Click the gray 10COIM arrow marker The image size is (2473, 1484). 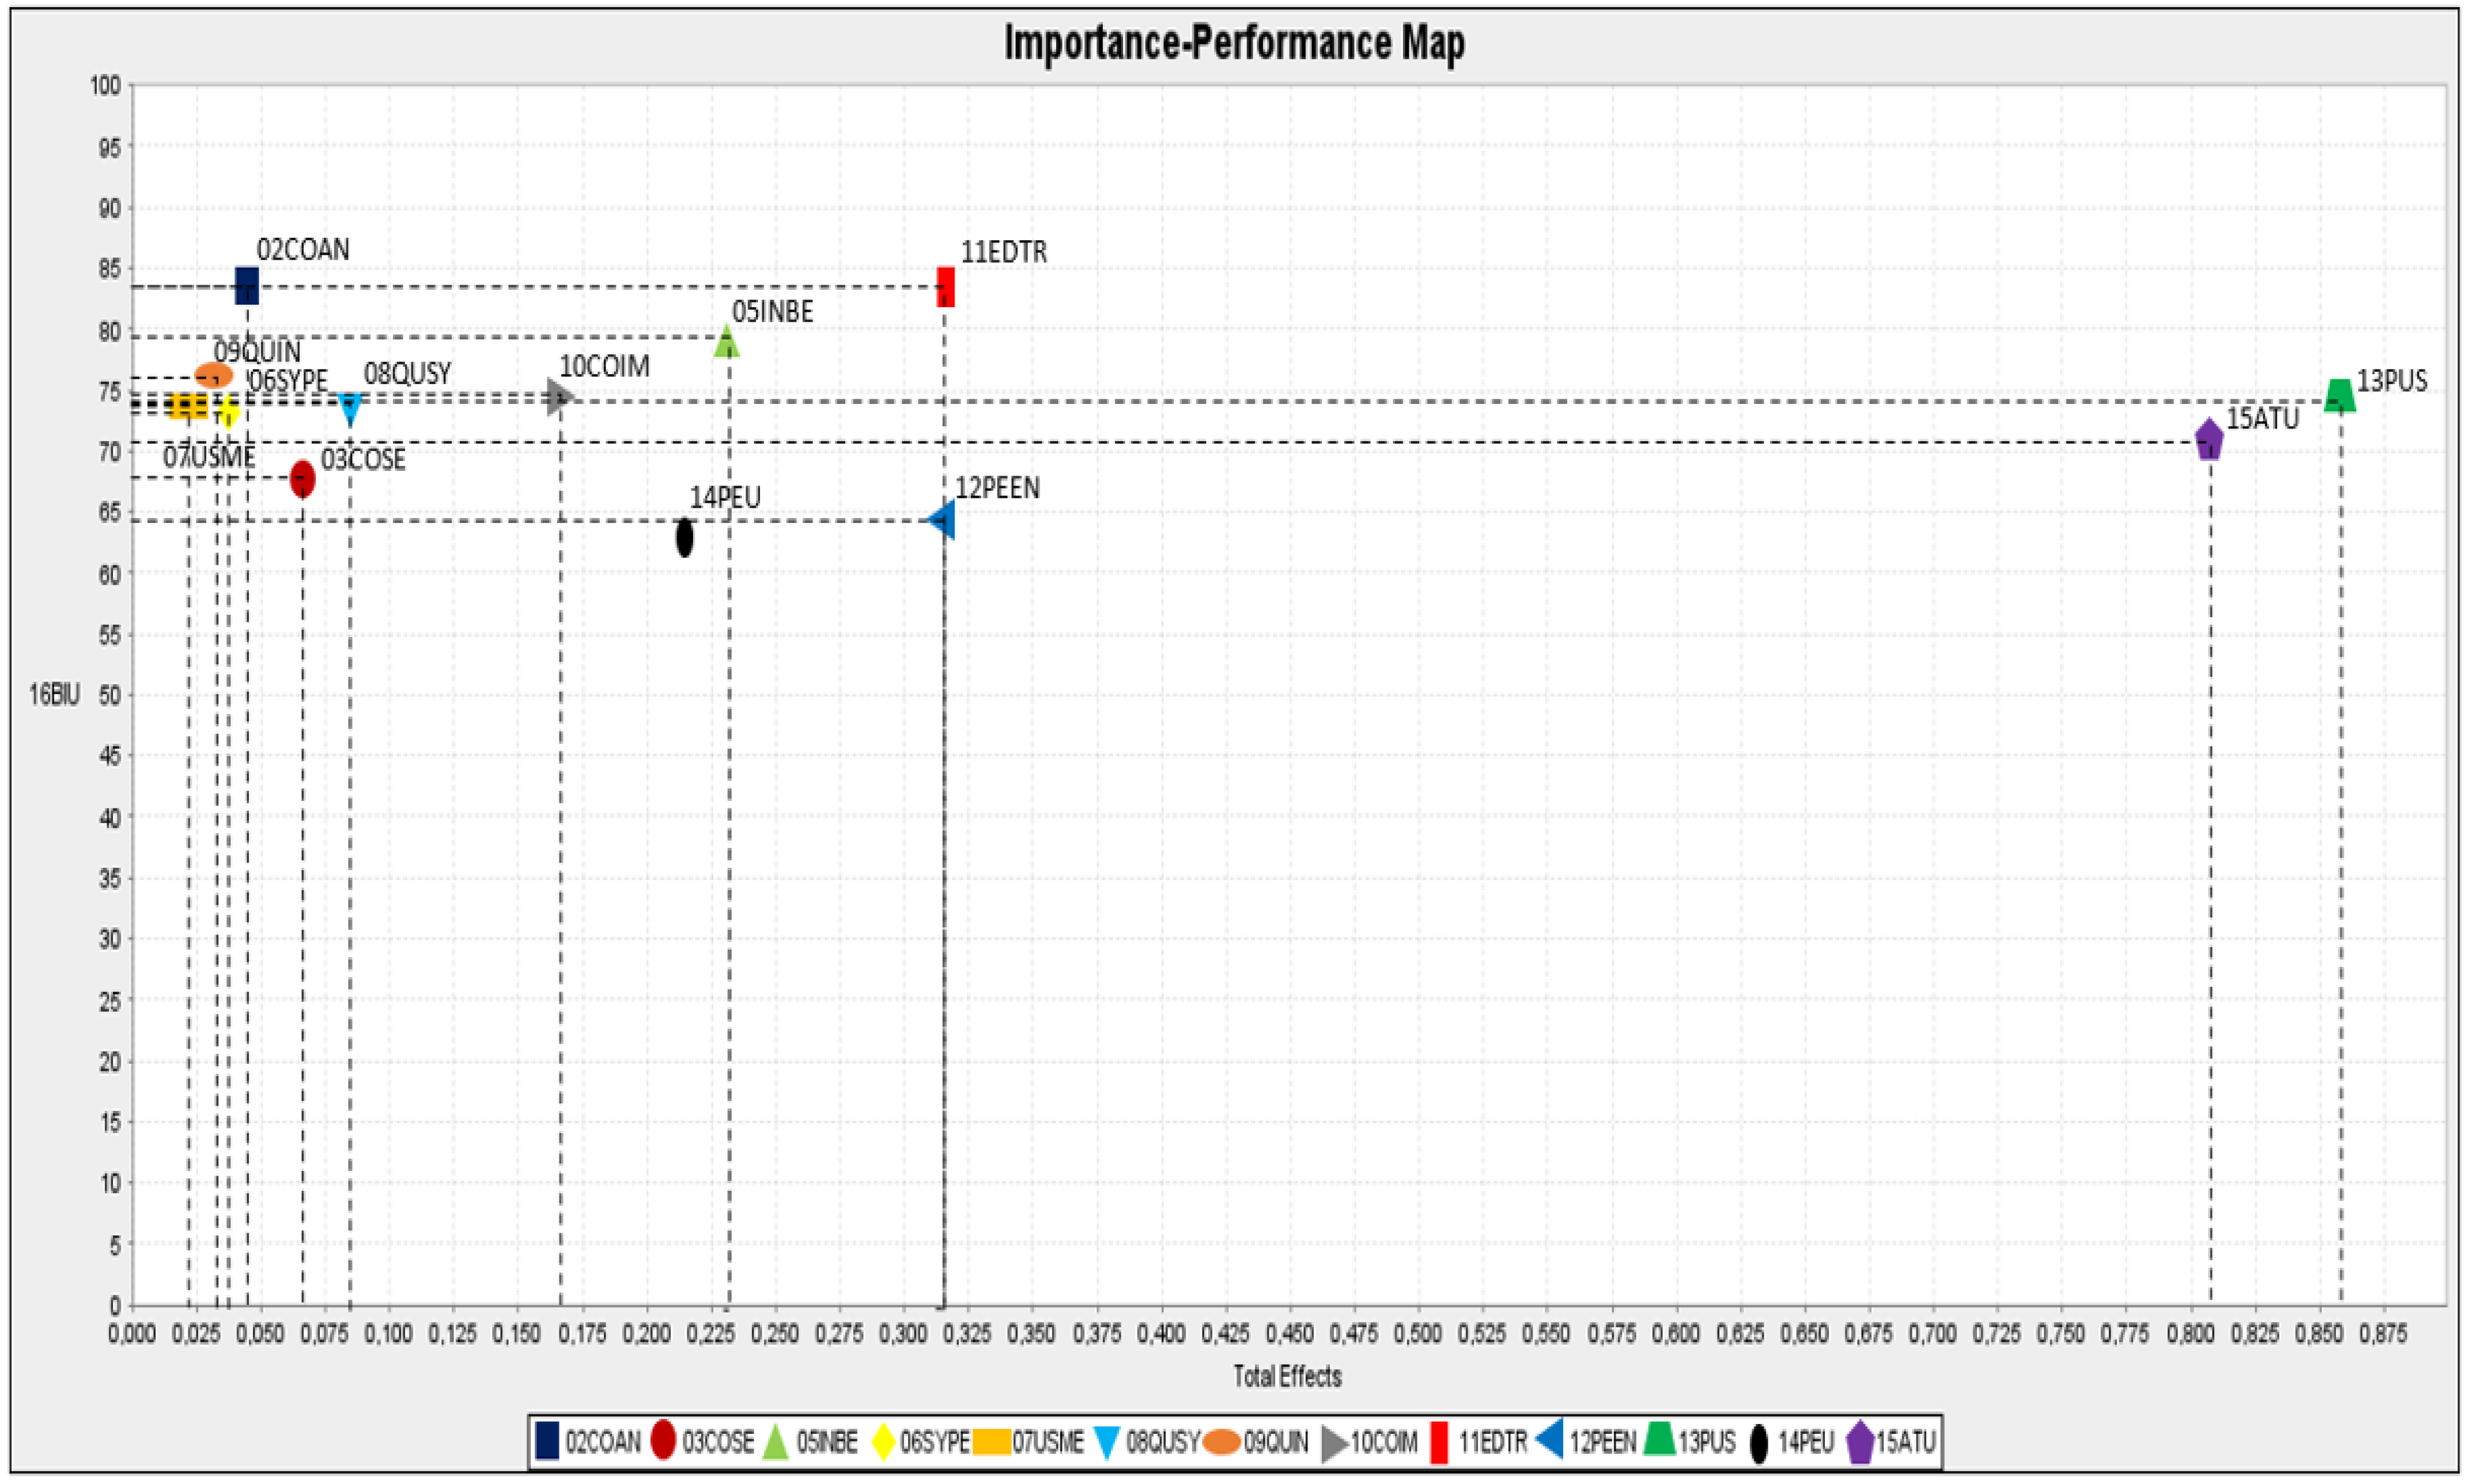pyautogui.click(x=560, y=397)
